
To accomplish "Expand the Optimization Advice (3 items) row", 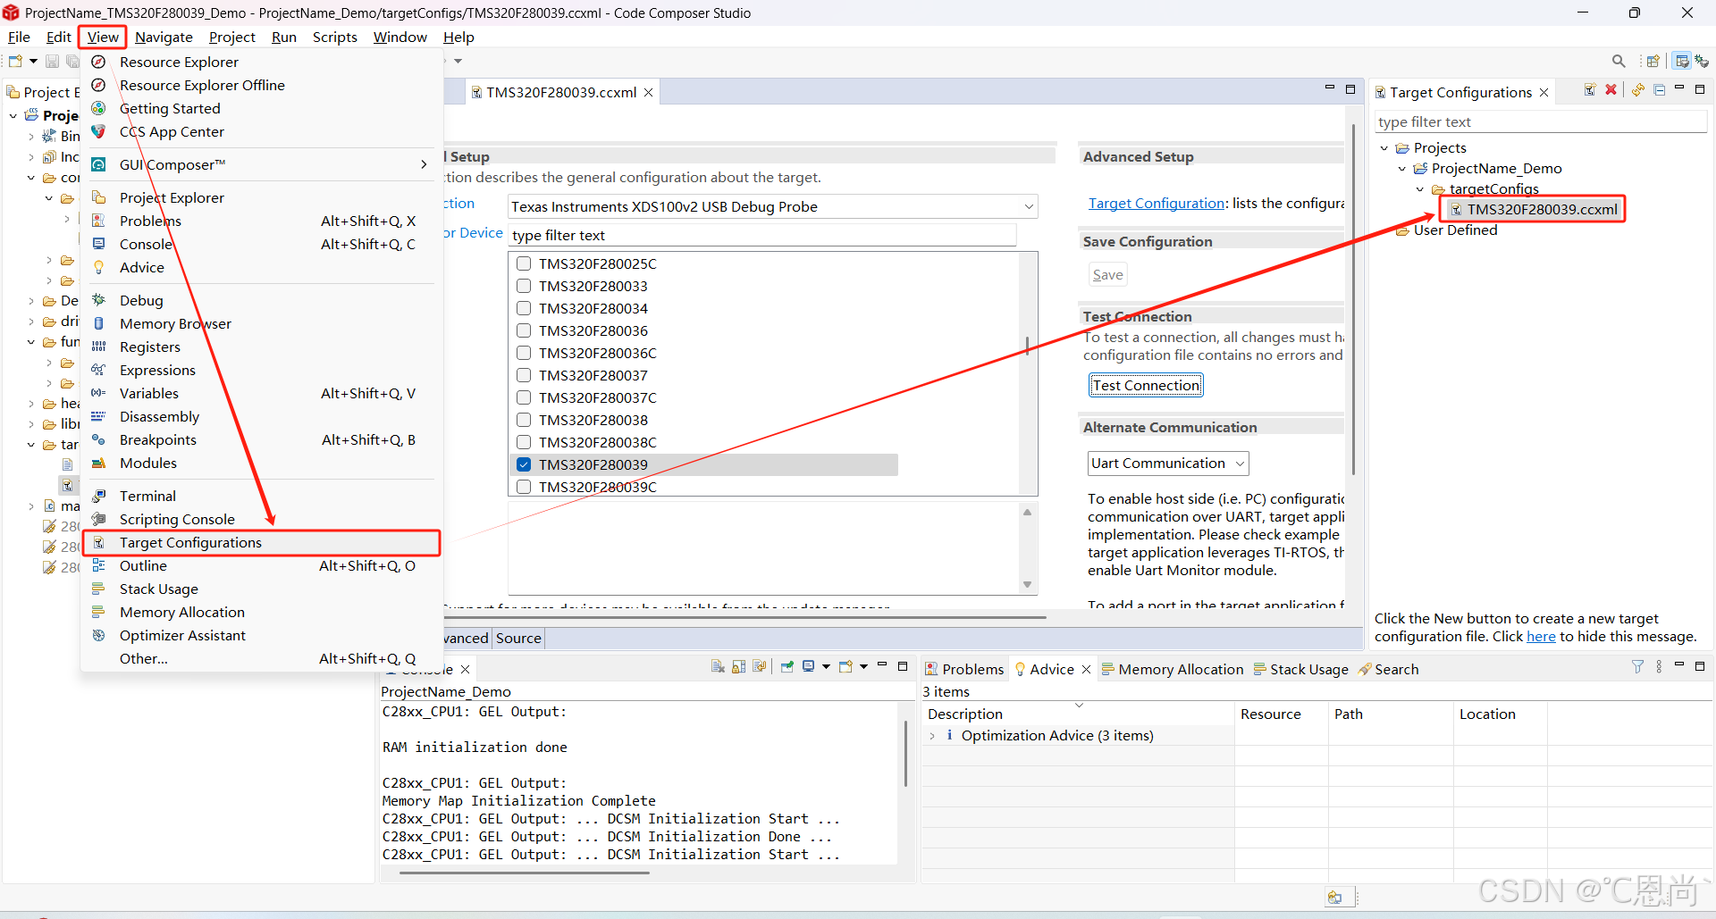I will tap(932, 736).
